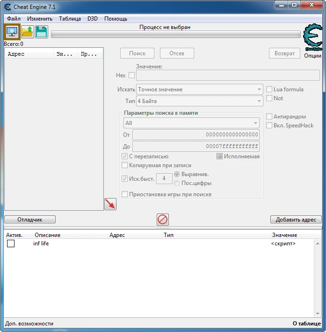The height and width of the screenshot is (332, 326).
Task: Clear address list red prohibited icon
Action: [x=162, y=219]
